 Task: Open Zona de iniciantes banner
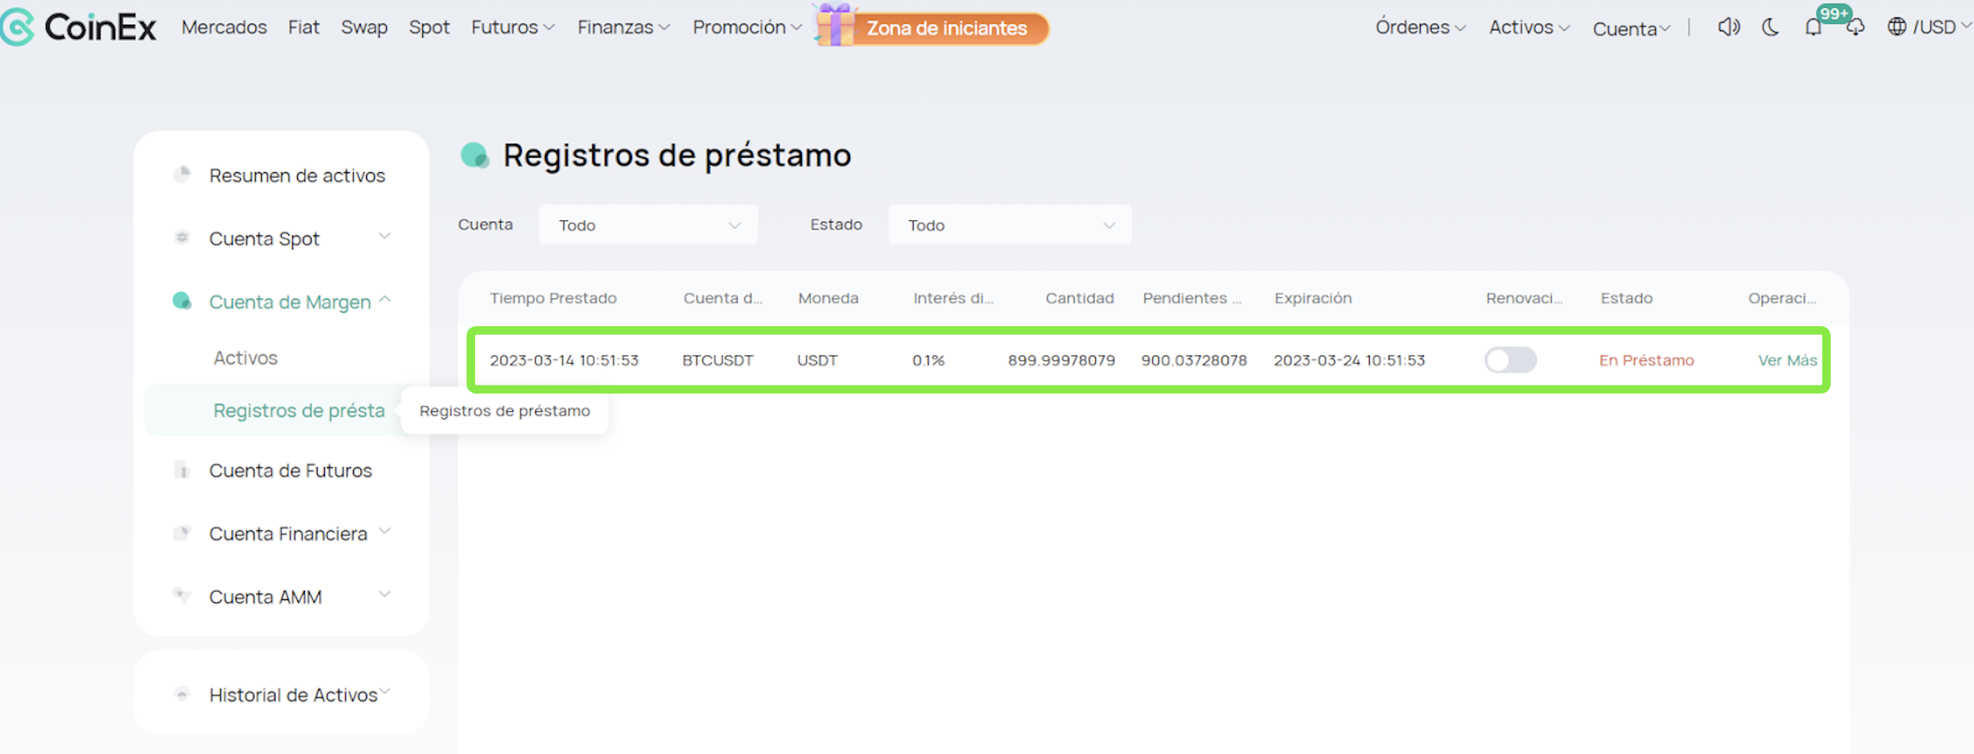947,28
